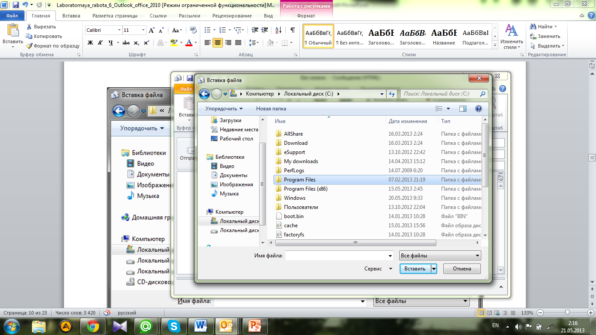
Task: Click the dialog's help question mark icon
Action: [479, 109]
